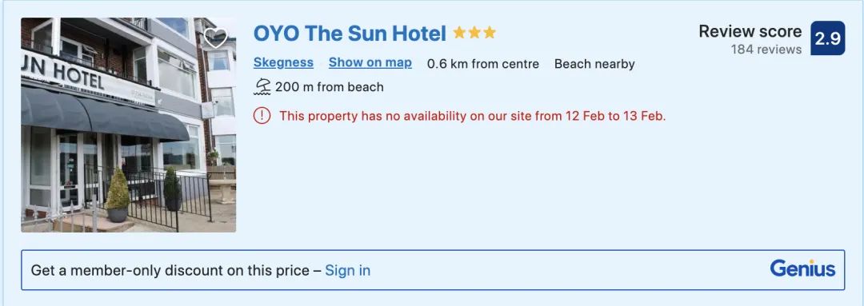Click the 200 m from beach text
The width and height of the screenshot is (864, 306).
click(330, 87)
